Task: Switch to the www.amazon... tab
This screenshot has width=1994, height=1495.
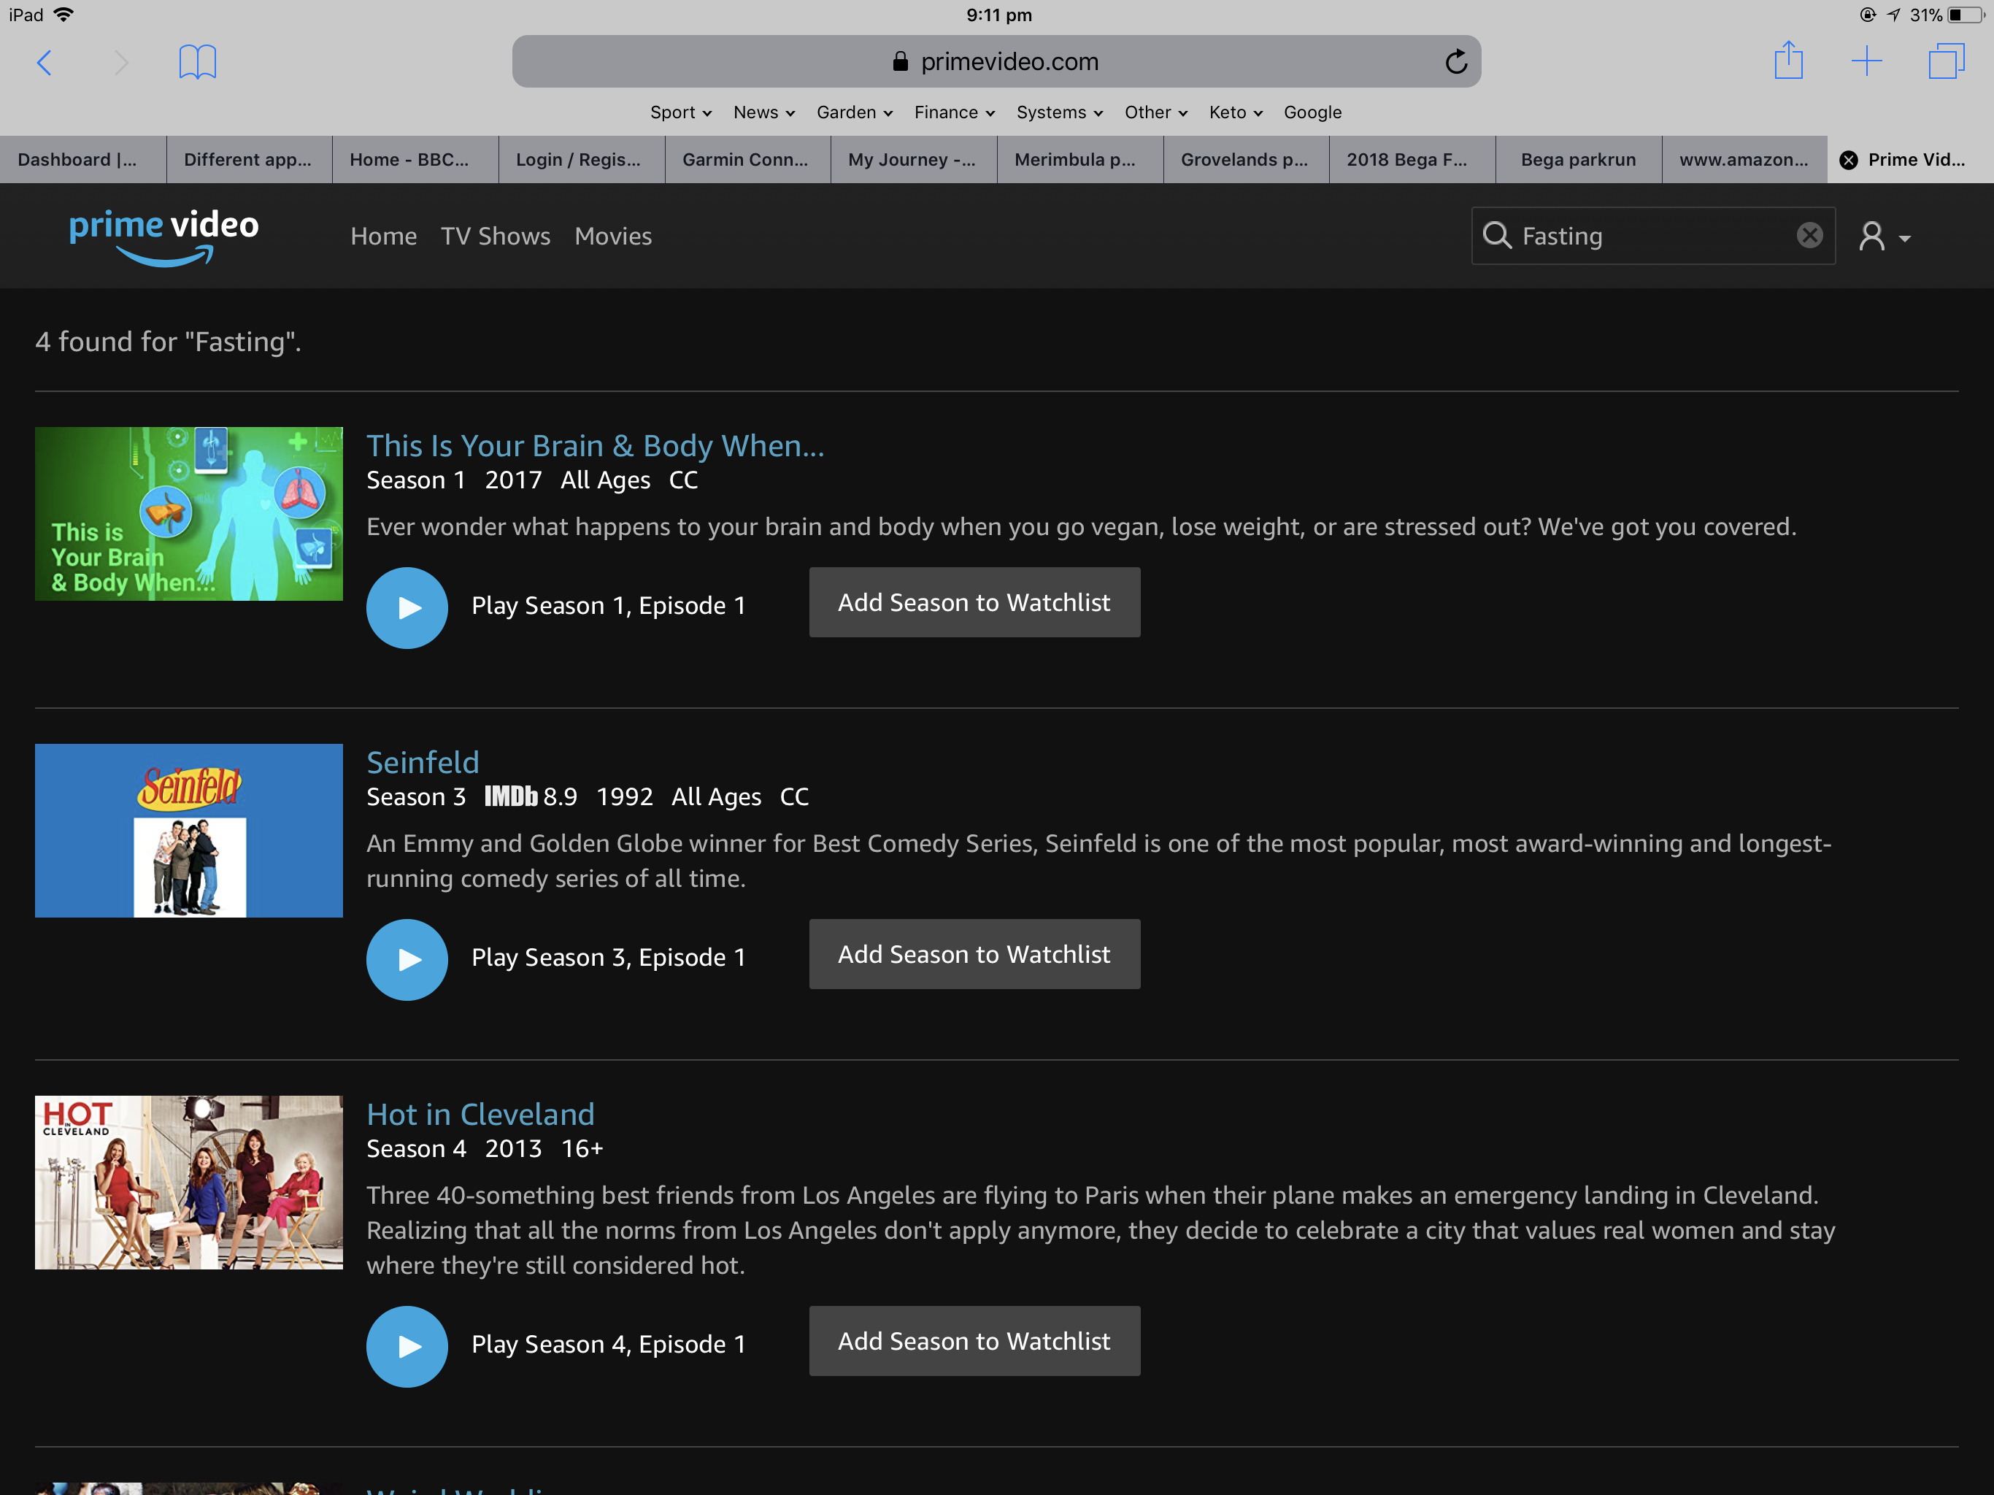Action: coord(1744,160)
